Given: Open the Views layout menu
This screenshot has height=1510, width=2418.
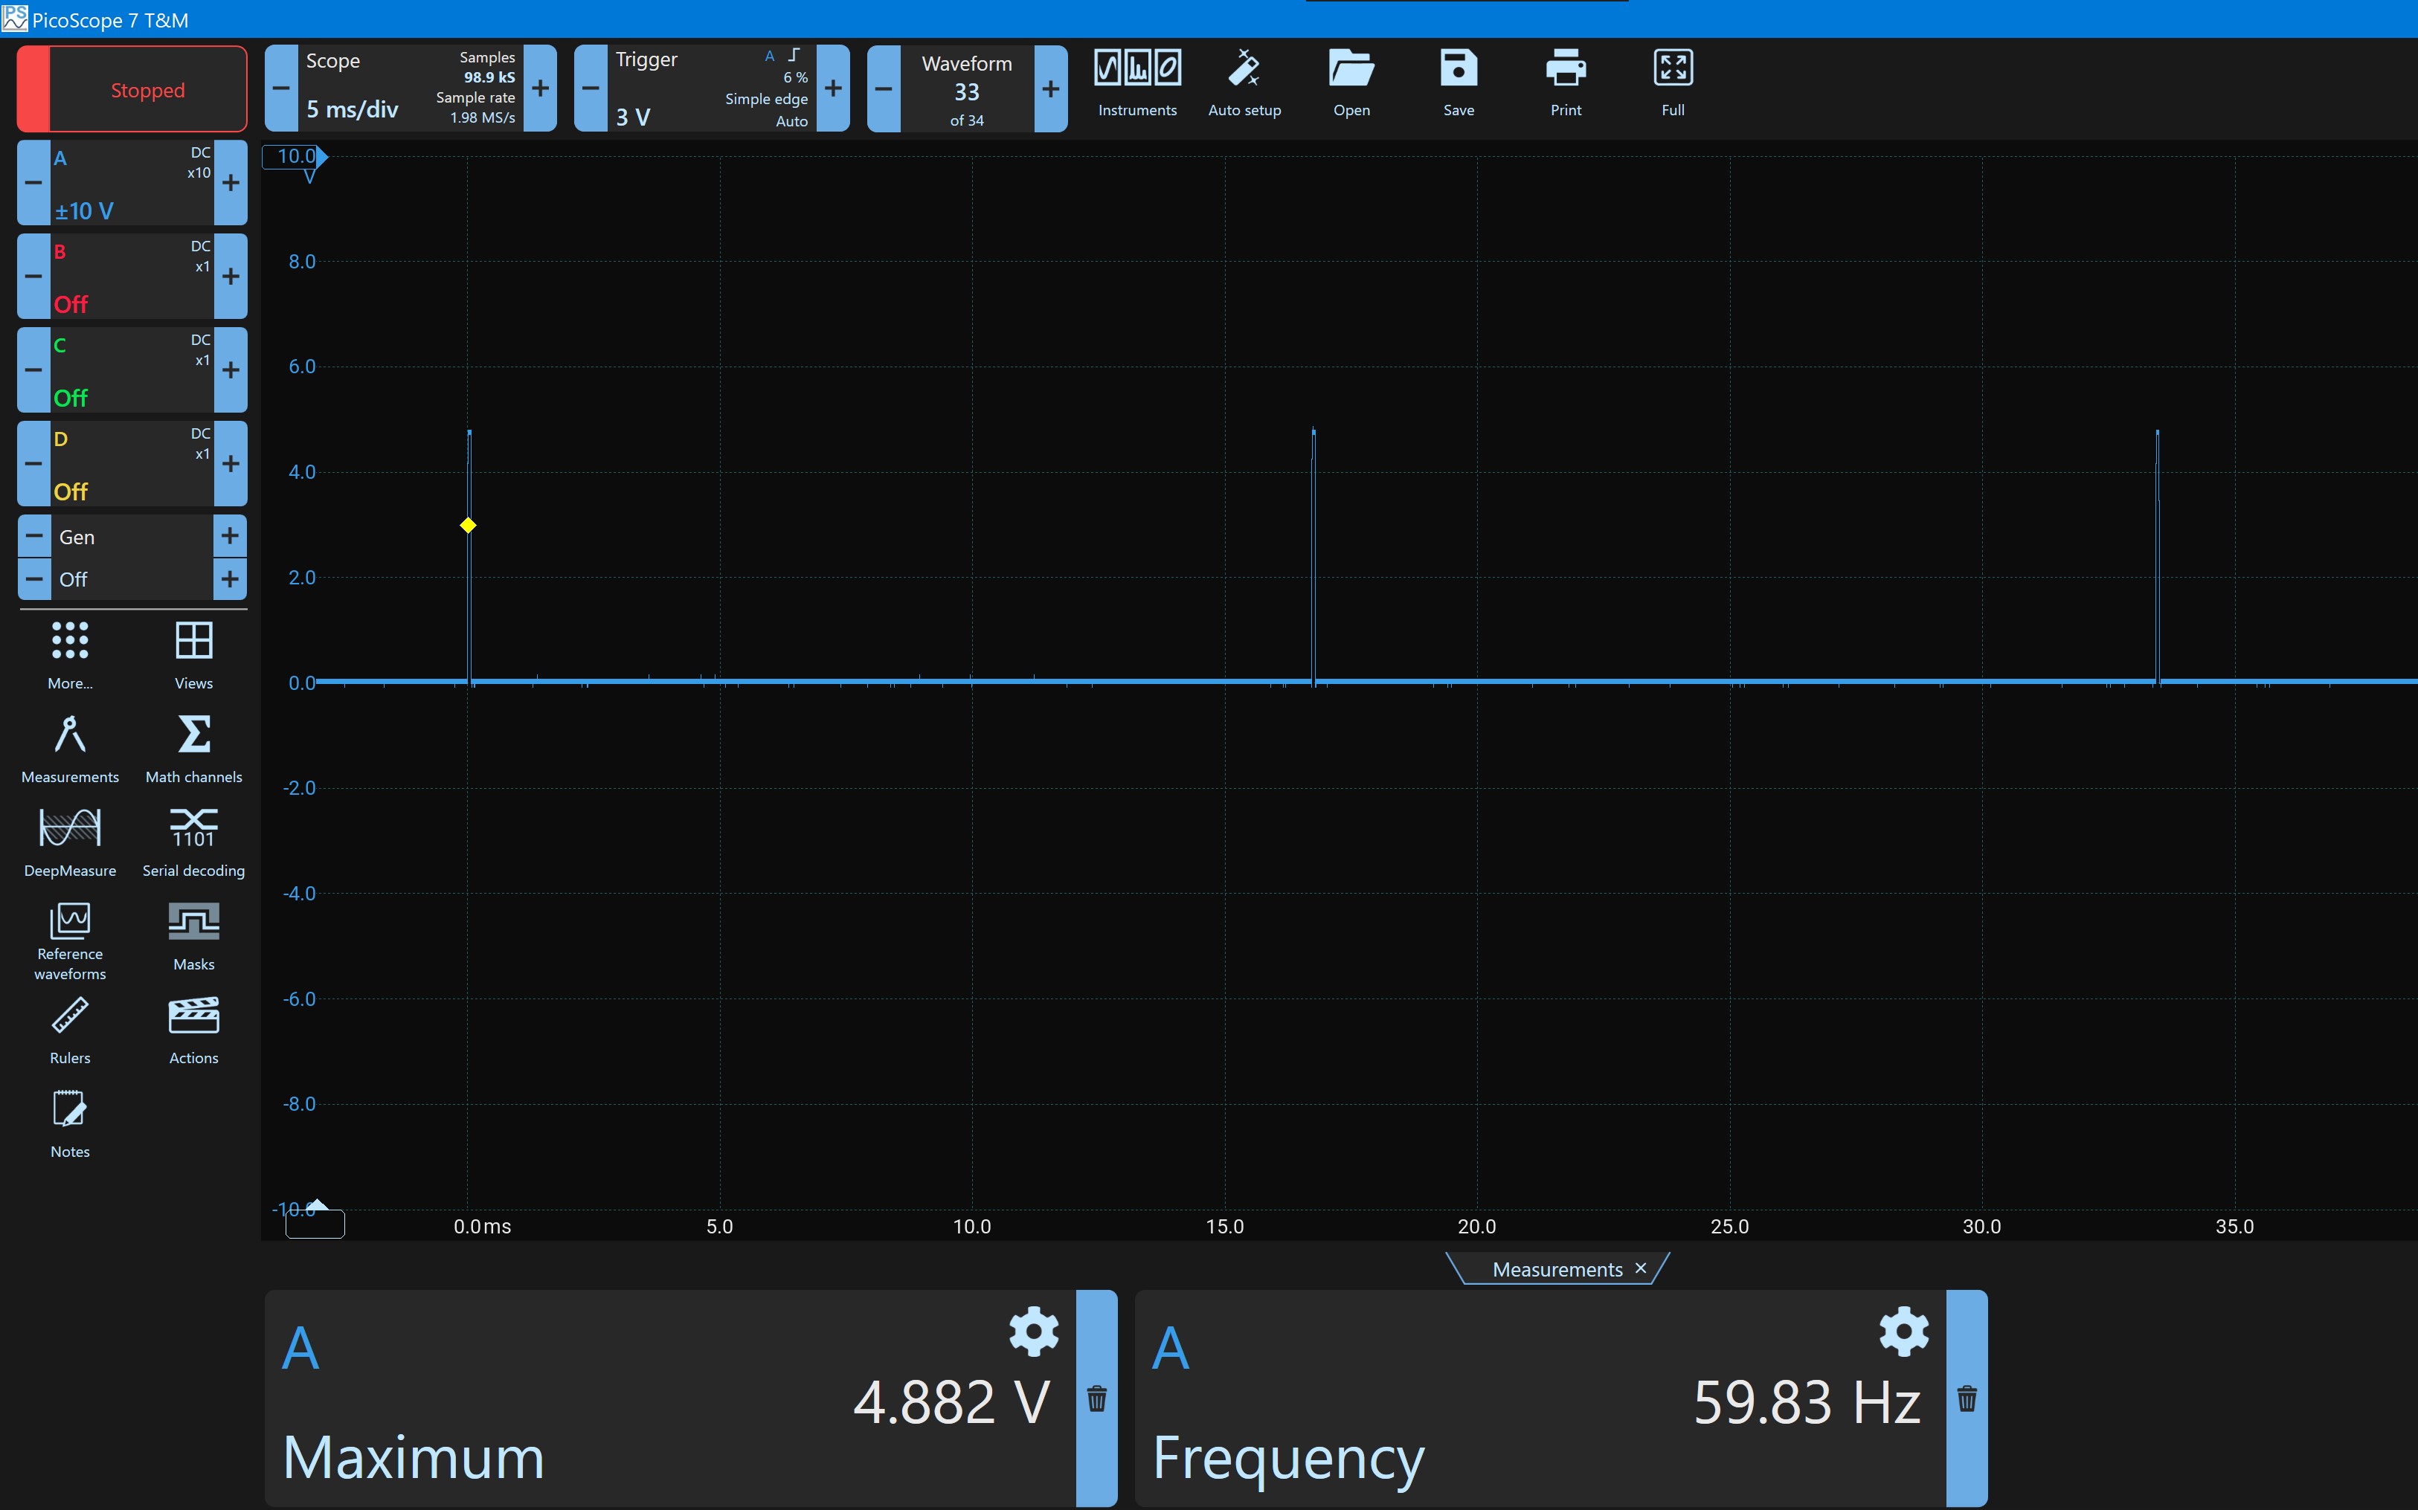Looking at the screenshot, I should tap(194, 654).
